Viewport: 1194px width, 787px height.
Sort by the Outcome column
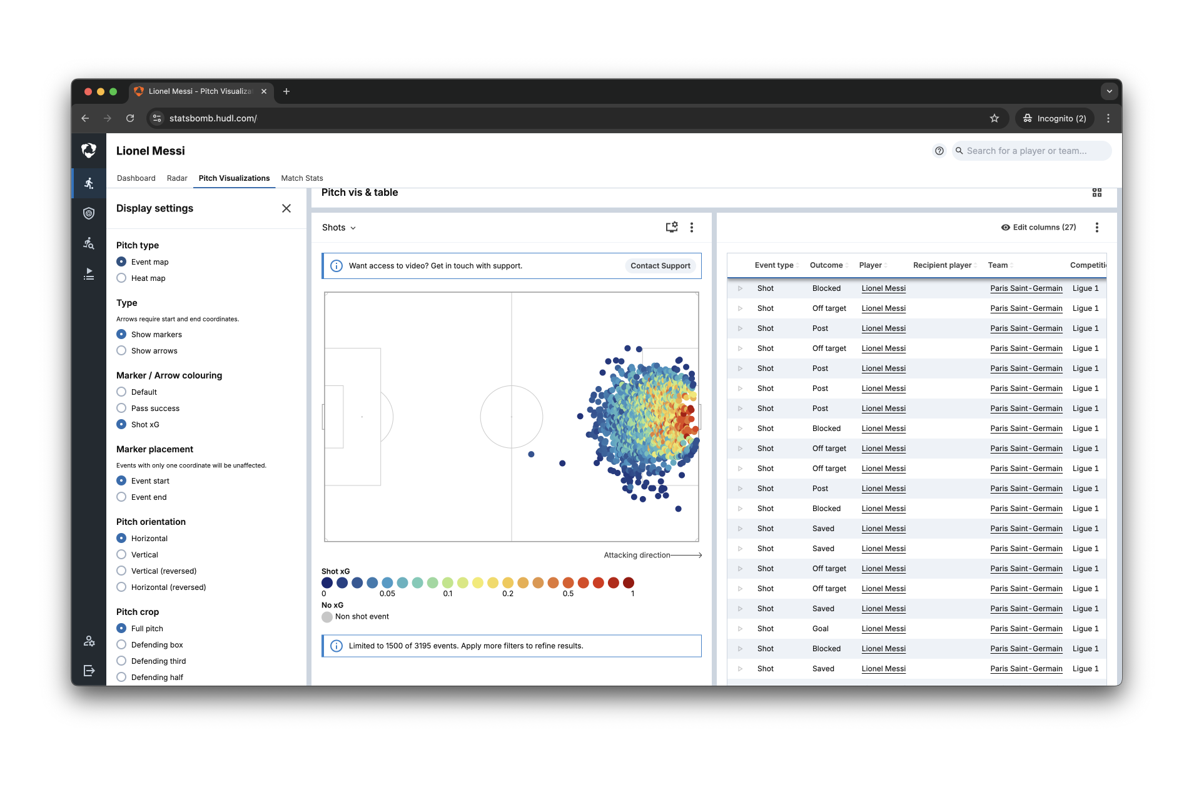pos(828,265)
